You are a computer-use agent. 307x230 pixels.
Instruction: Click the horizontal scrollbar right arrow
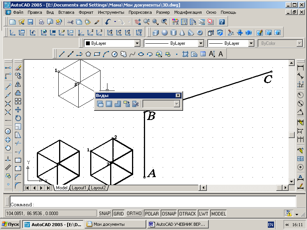[285, 188]
